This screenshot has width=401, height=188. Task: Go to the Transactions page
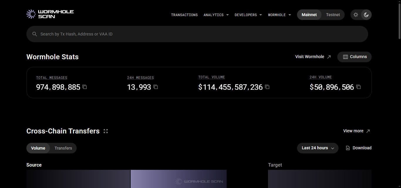[184, 15]
